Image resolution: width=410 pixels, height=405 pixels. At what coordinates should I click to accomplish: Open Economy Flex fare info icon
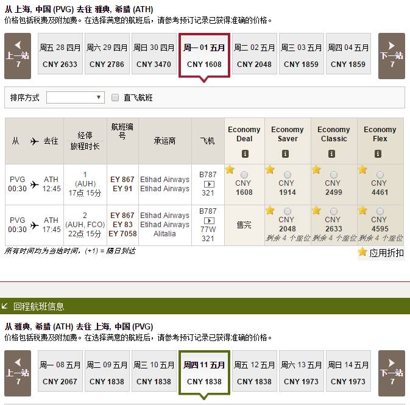tap(378, 153)
